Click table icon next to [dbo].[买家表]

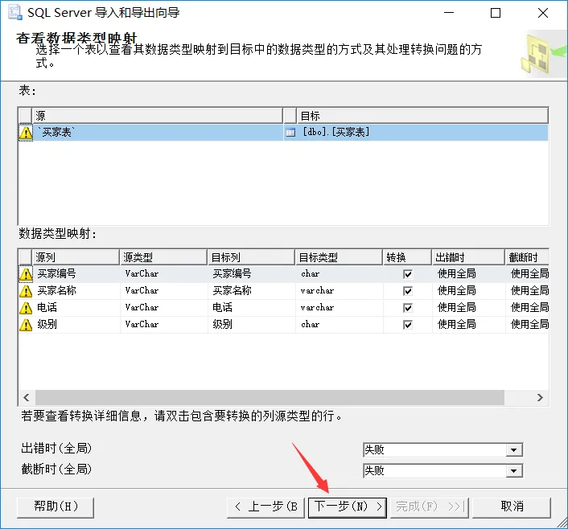click(x=290, y=133)
